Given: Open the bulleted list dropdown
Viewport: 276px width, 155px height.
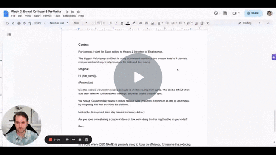Looking at the screenshot, I should coord(182,23).
